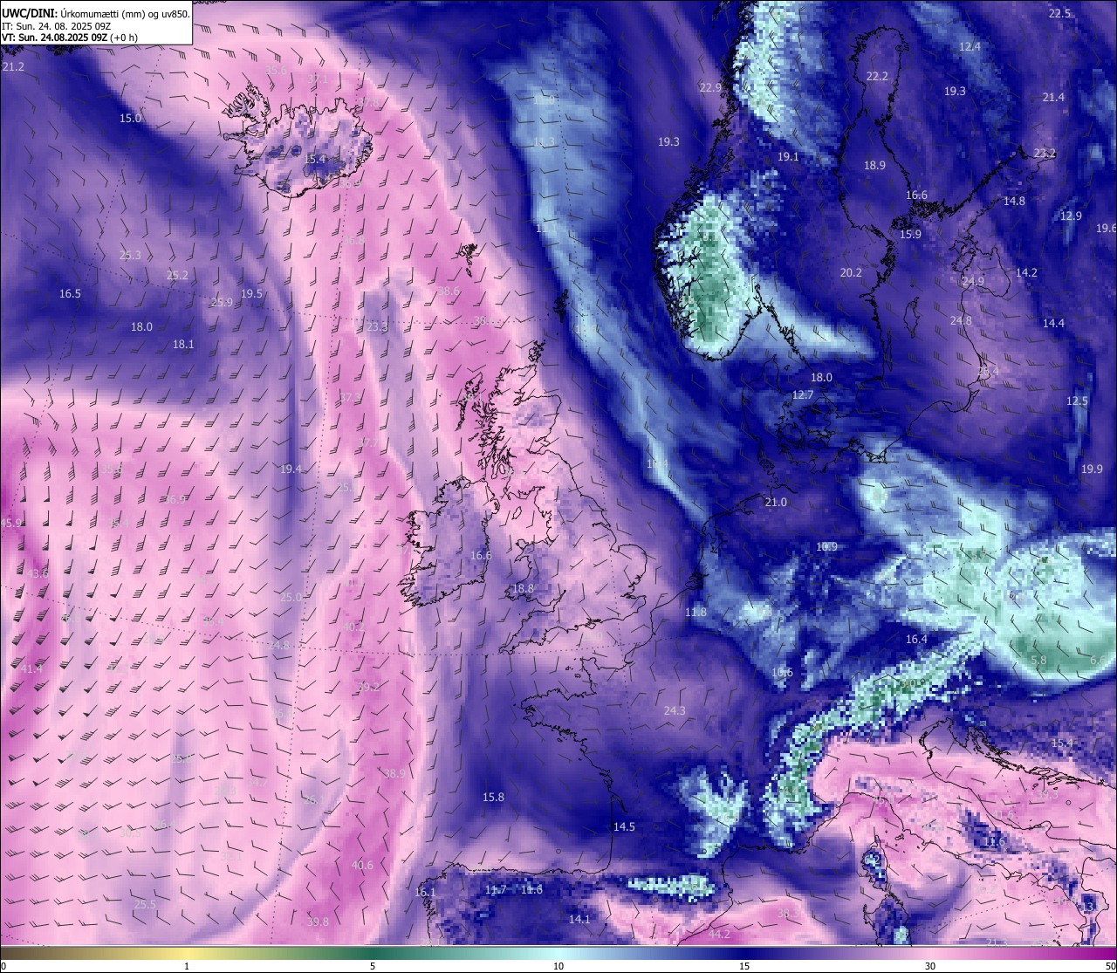Click the 1 label on the colour scale
Viewport: 1117px width, 973px height.
(x=187, y=966)
